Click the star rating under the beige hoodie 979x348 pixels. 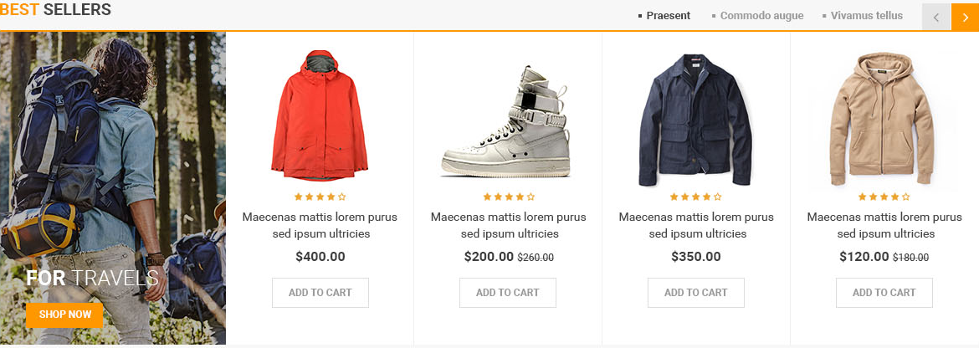884,197
